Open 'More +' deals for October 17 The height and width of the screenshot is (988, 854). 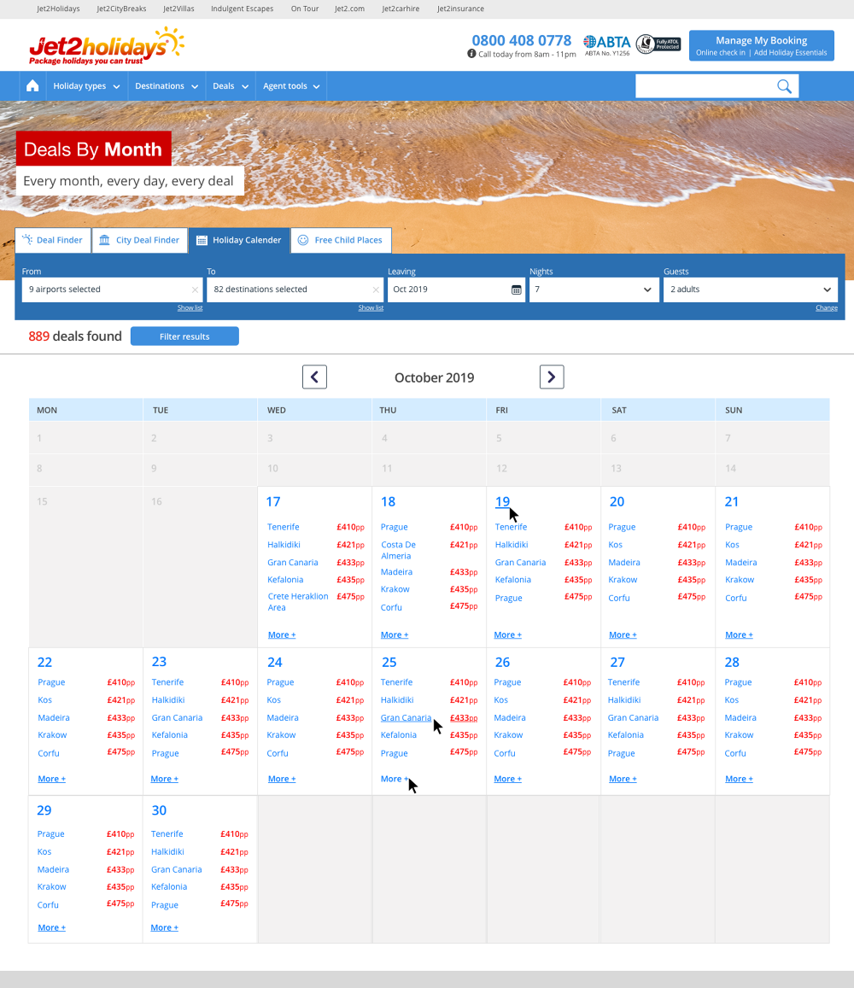tap(281, 634)
